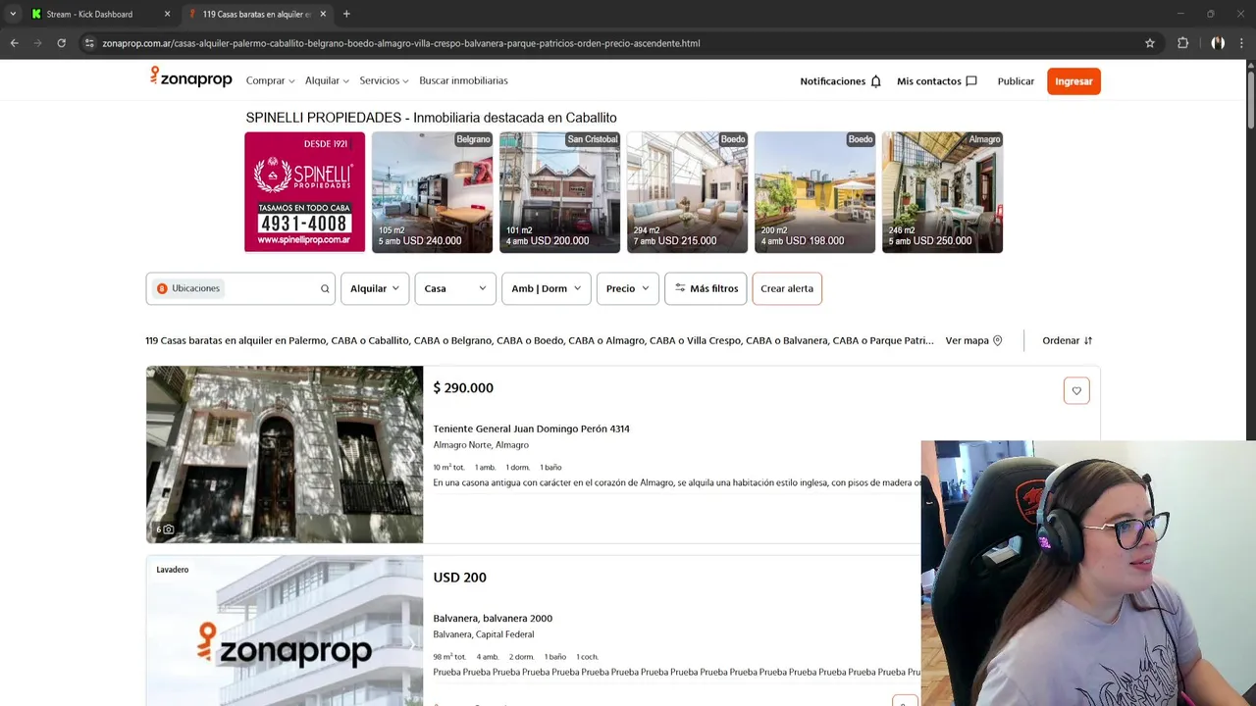
Task: Open the Notificaciones bell icon
Action: coord(876,81)
